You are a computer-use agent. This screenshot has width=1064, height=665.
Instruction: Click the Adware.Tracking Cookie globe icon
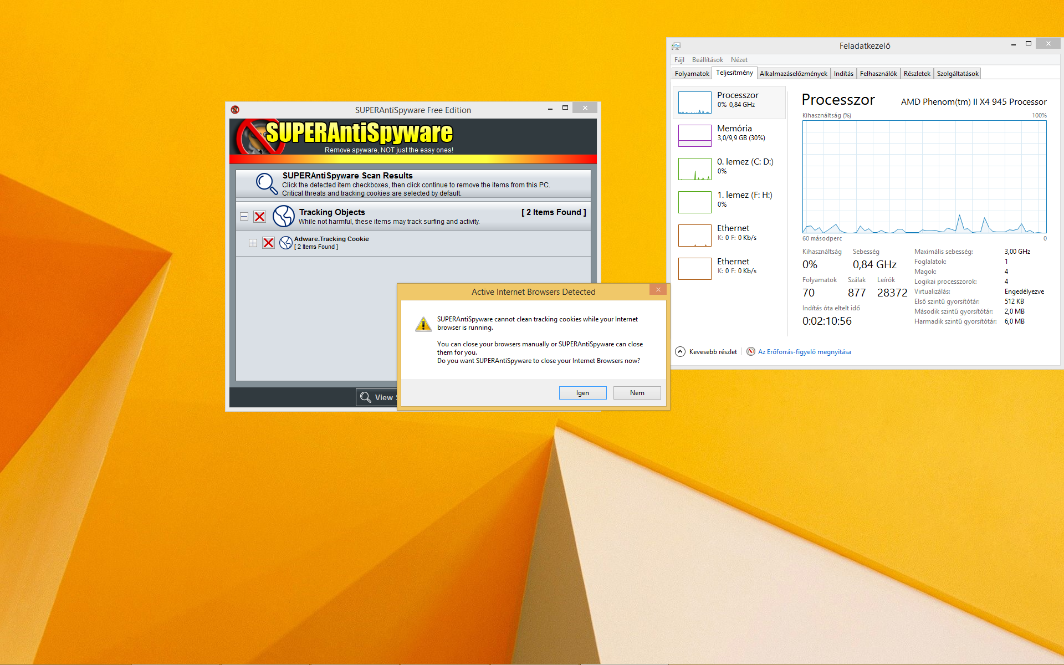point(286,243)
